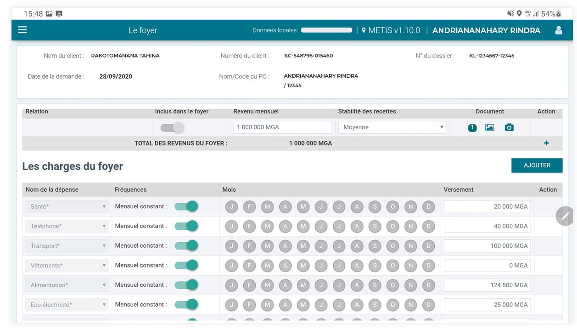Tap request date 28/09/2020
The width and height of the screenshot is (577, 330).
coord(116,77)
